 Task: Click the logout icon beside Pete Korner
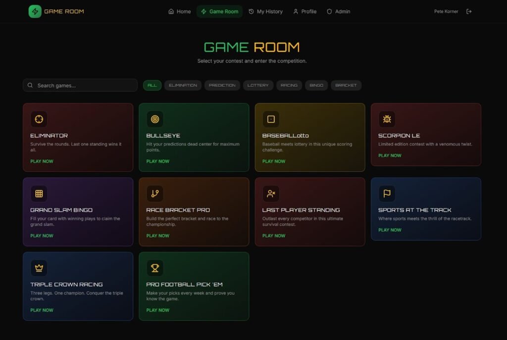tap(469, 11)
